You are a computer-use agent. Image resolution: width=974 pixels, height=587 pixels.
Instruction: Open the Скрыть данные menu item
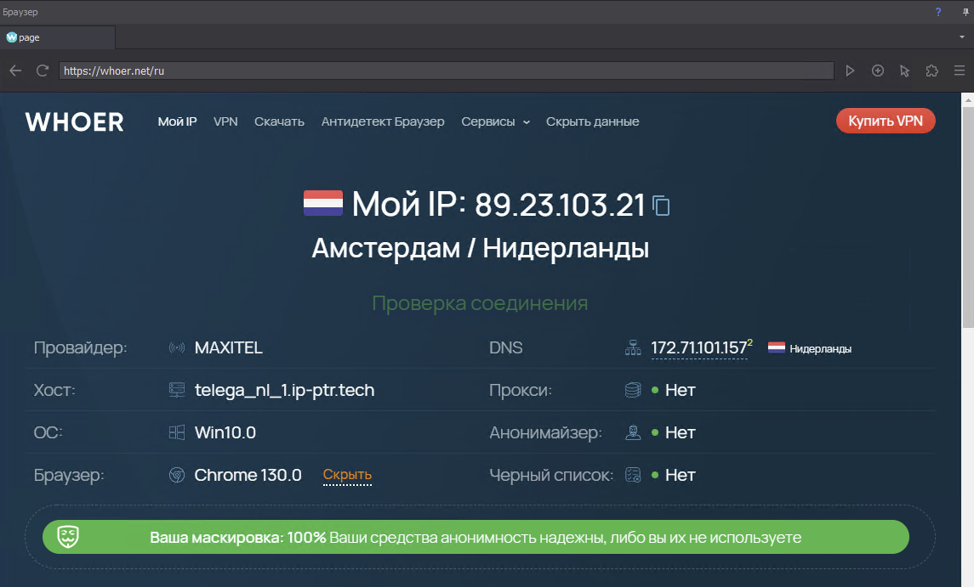(593, 121)
